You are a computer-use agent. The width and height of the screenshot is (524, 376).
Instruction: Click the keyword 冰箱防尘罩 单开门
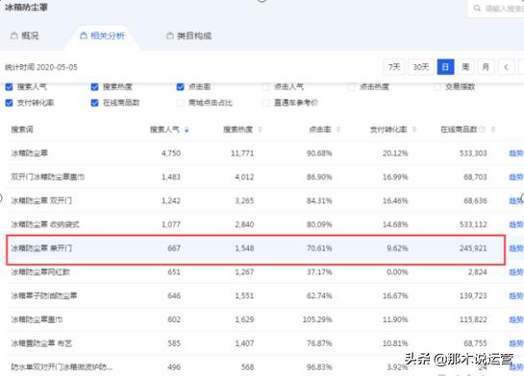click(41, 248)
